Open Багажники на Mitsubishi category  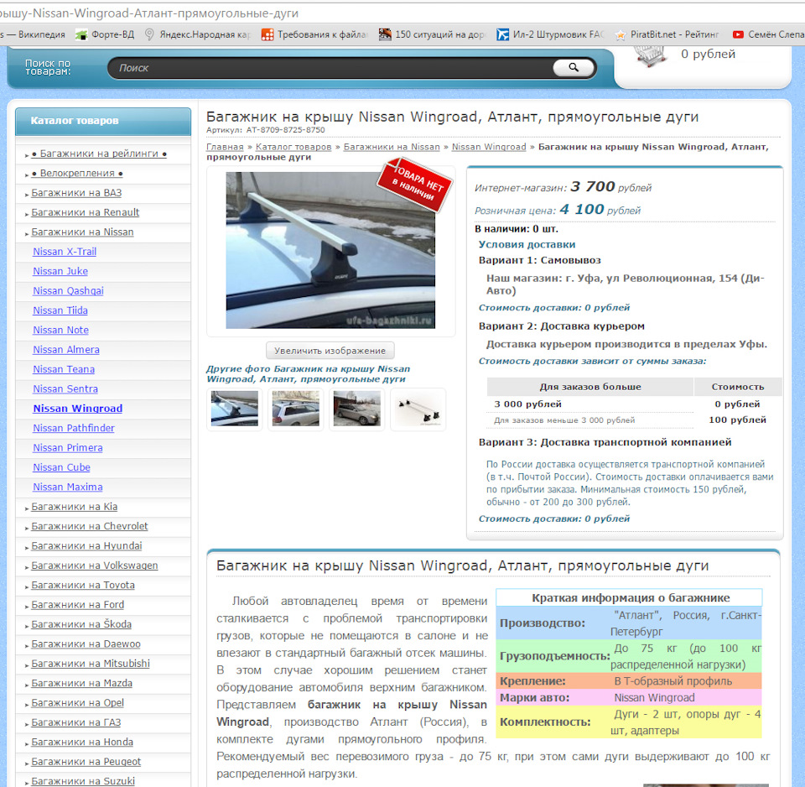91,663
